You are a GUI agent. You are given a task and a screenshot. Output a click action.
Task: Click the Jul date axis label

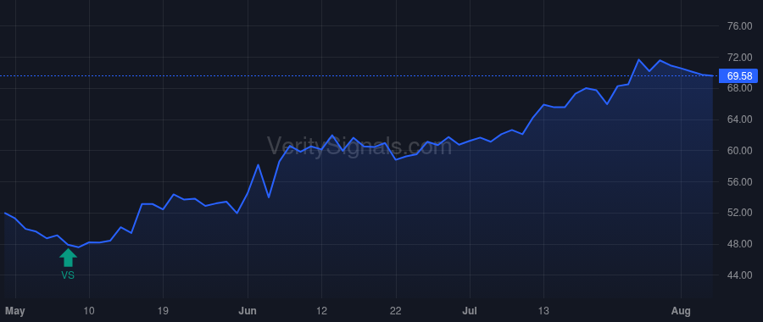pyautogui.click(x=470, y=311)
